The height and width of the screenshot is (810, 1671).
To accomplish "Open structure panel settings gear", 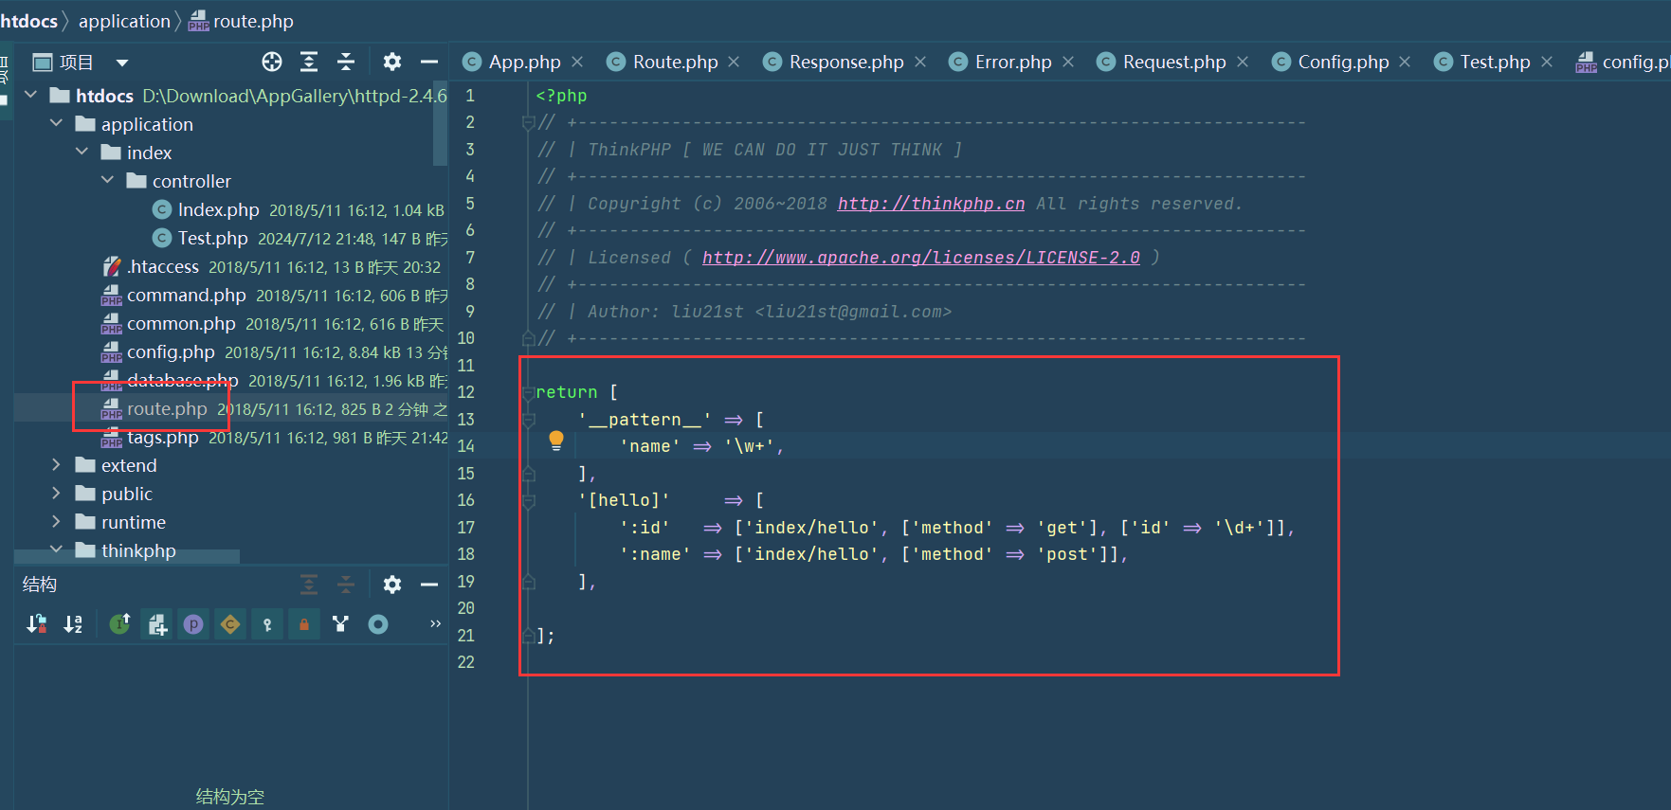I will tap(392, 585).
